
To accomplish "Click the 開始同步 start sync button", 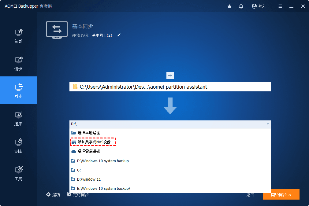I will pos(281,195).
